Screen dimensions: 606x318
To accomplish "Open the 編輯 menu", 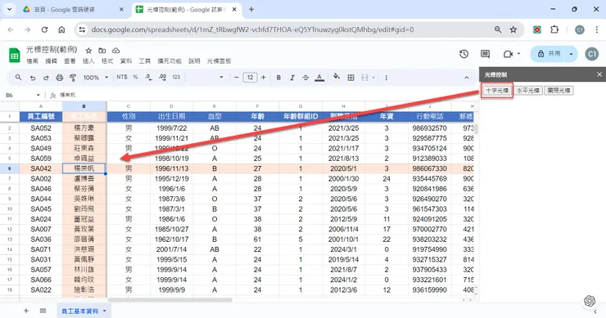I will coord(51,61).
